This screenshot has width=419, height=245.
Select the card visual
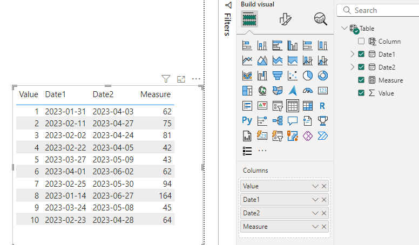(x=323, y=91)
